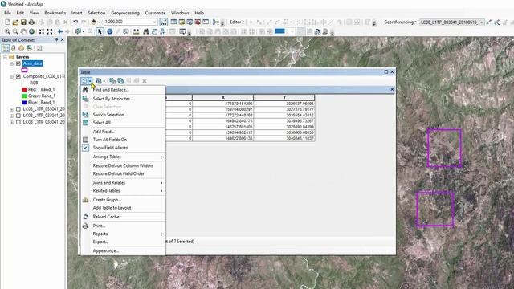
Task: Click List By Source icon
Action: 14,48
